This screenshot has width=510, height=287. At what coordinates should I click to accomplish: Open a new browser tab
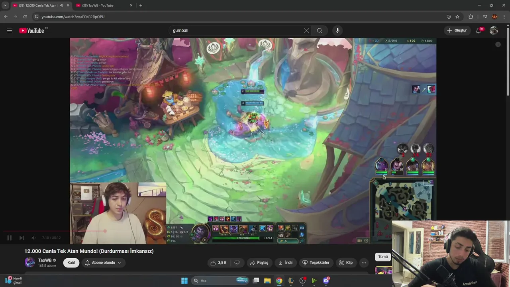coord(141,6)
